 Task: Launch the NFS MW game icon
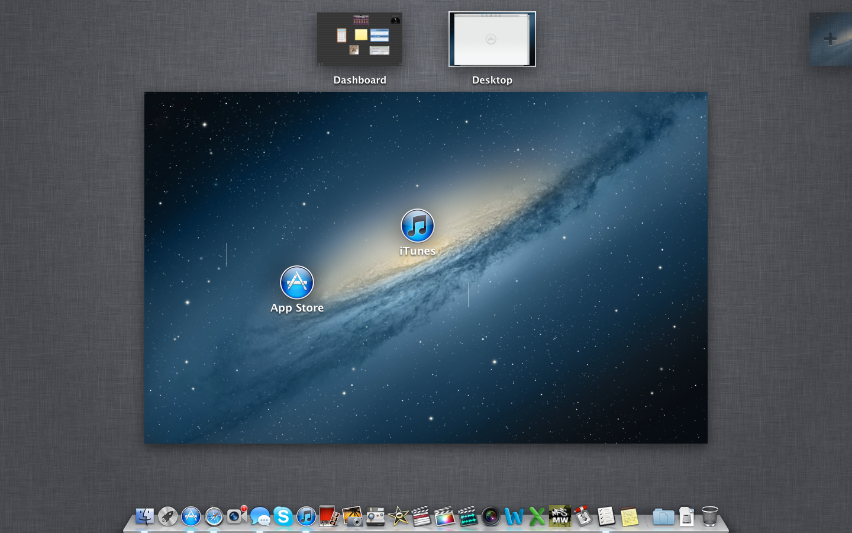(560, 516)
